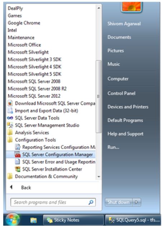The height and width of the screenshot is (226, 162).
Task: Open Music from the Start menu
Action: (x=114, y=64)
